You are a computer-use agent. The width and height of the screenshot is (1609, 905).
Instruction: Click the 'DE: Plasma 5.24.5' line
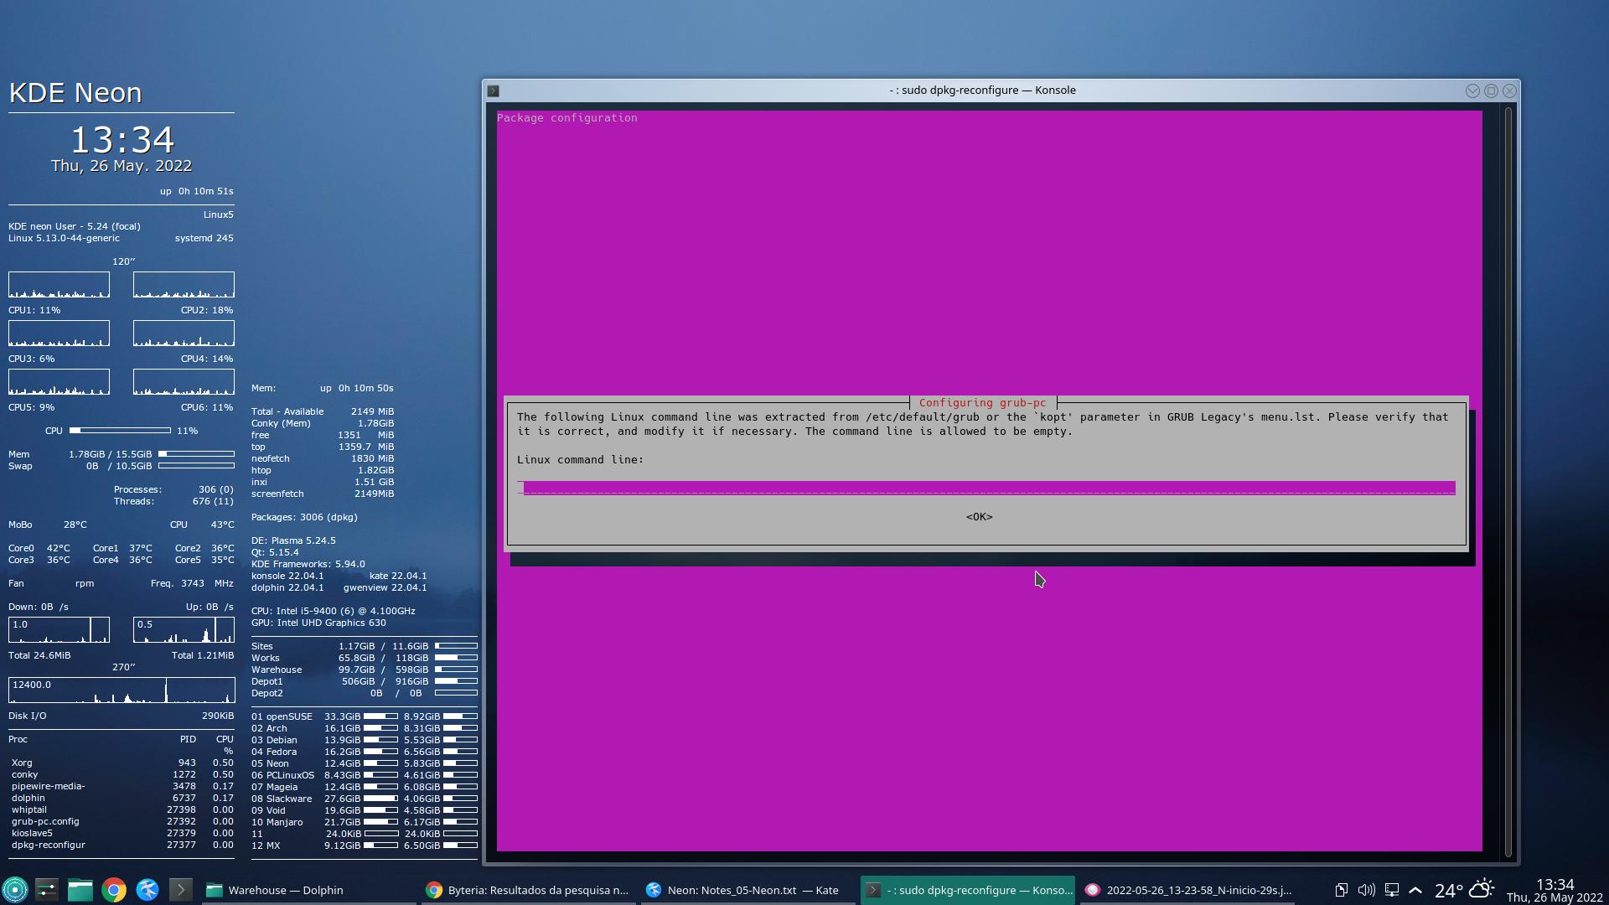293,540
